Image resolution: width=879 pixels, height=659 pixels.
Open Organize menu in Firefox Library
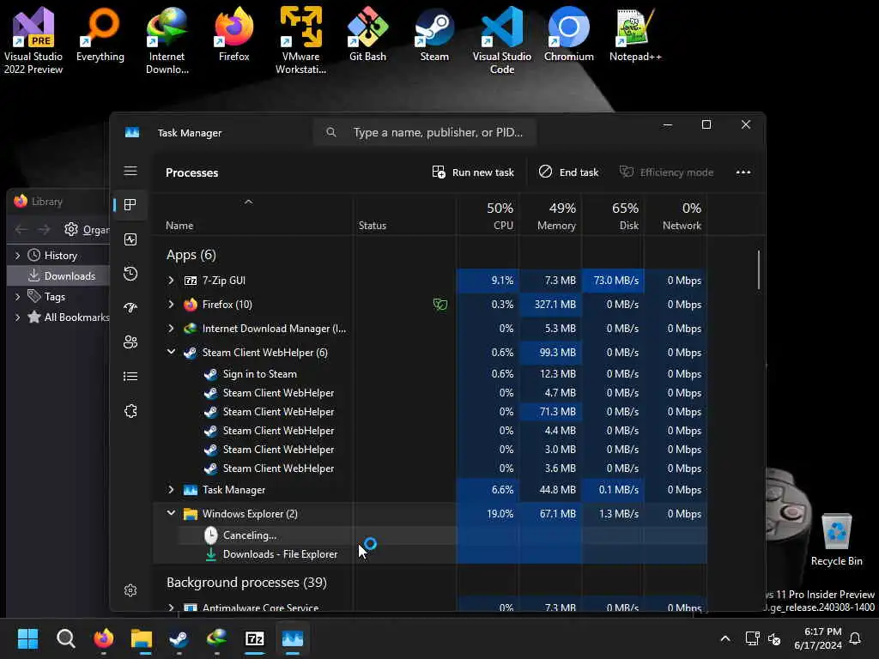click(x=87, y=229)
